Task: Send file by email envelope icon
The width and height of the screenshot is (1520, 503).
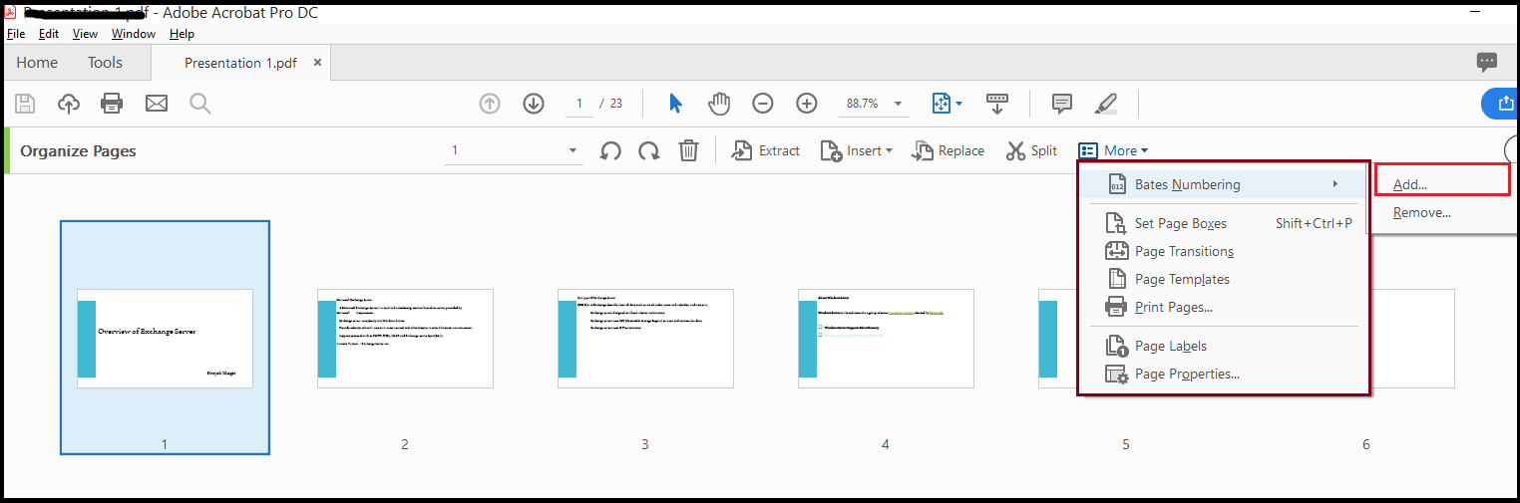Action: coord(157,104)
